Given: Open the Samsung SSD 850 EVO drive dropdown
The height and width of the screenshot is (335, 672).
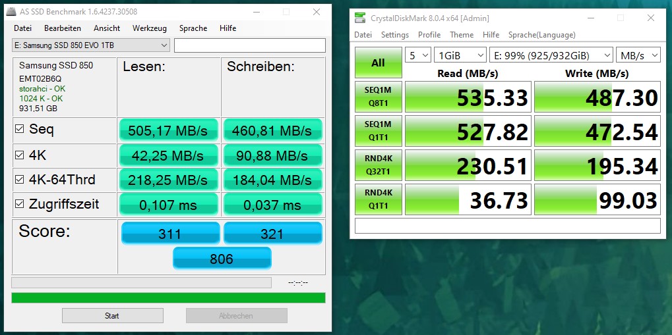Looking at the screenshot, I should coord(91,45).
